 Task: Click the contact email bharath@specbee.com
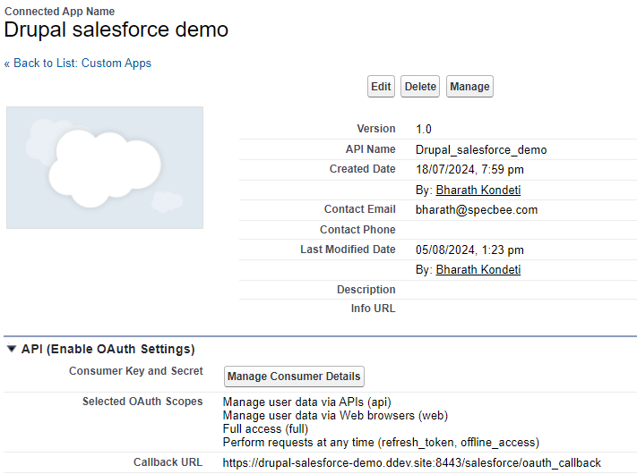[x=477, y=209]
